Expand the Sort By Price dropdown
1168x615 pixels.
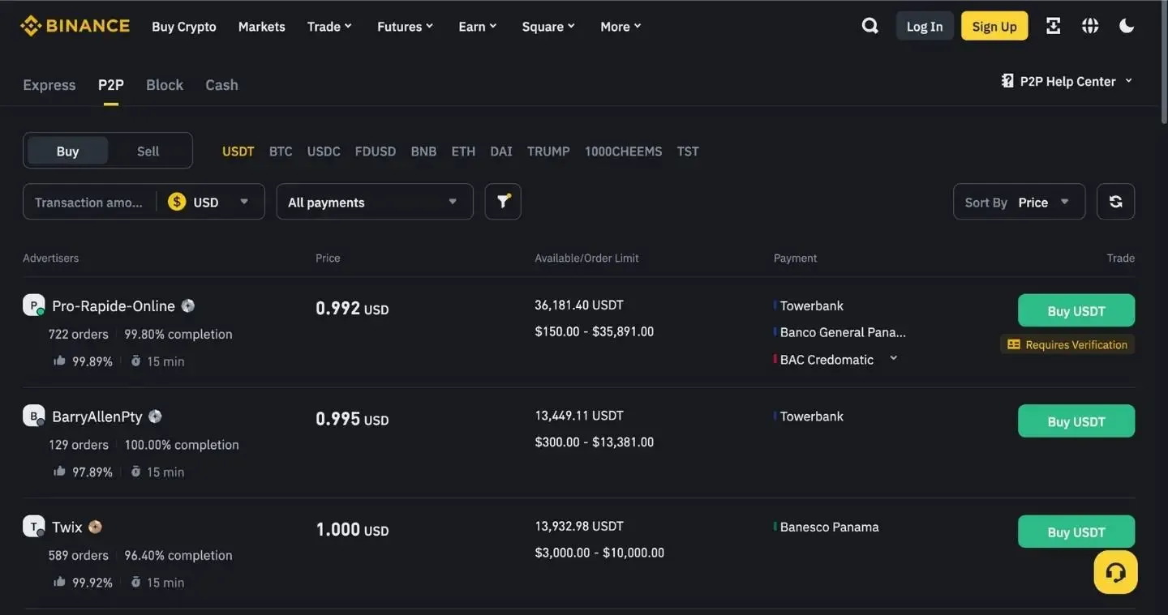coord(1019,202)
